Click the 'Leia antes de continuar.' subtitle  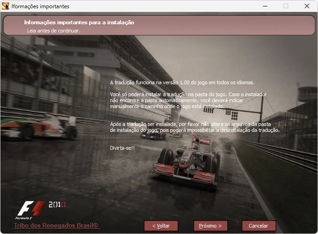[54, 31]
